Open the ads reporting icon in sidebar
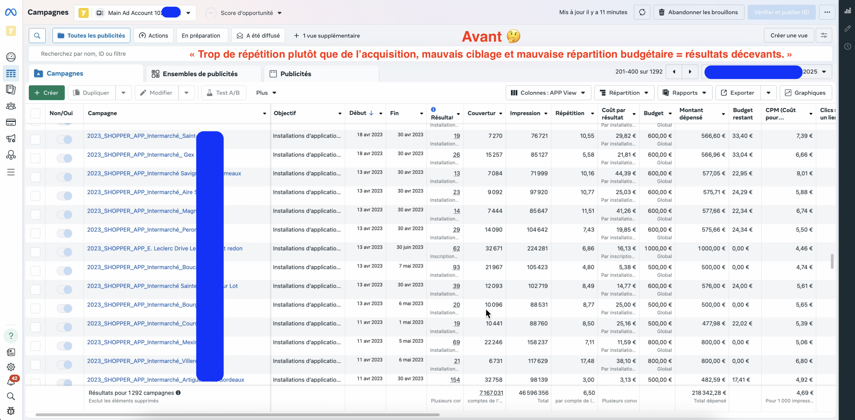 pyautogui.click(x=11, y=89)
